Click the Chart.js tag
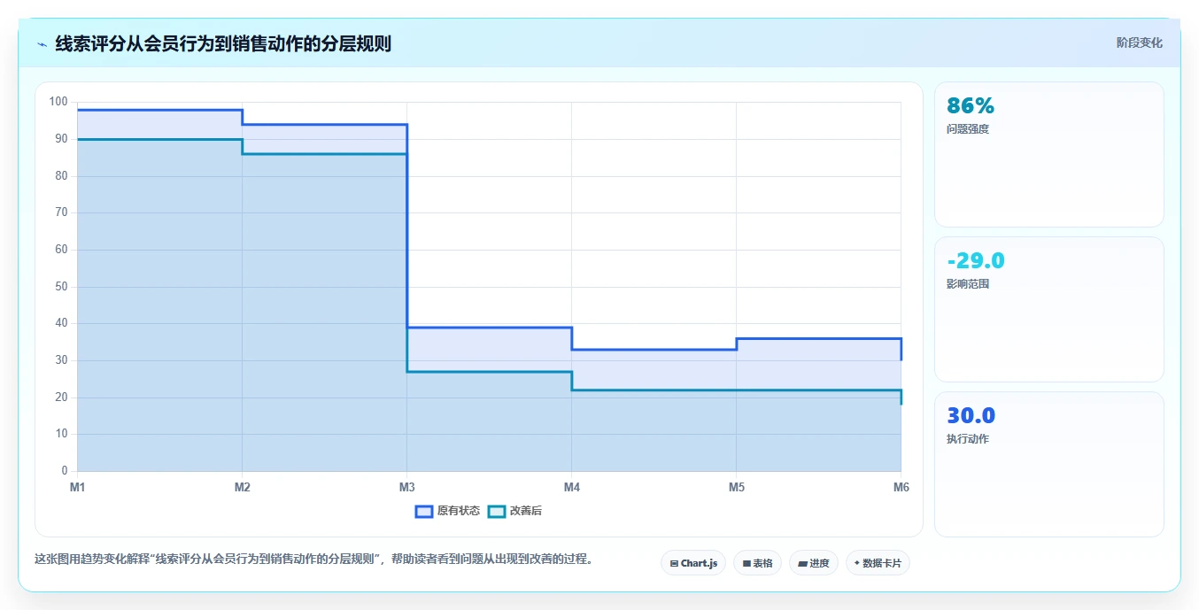The image size is (1199, 610). (693, 563)
